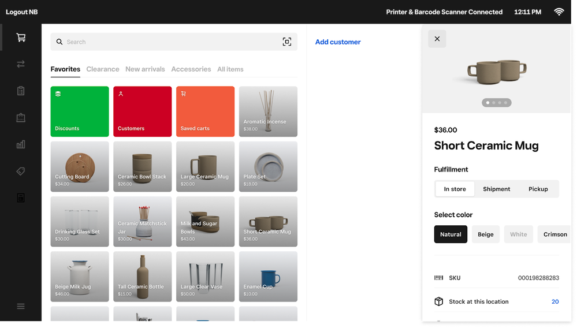Close the product detail panel
The width and height of the screenshot is (577, 328).
click(437, 39)
